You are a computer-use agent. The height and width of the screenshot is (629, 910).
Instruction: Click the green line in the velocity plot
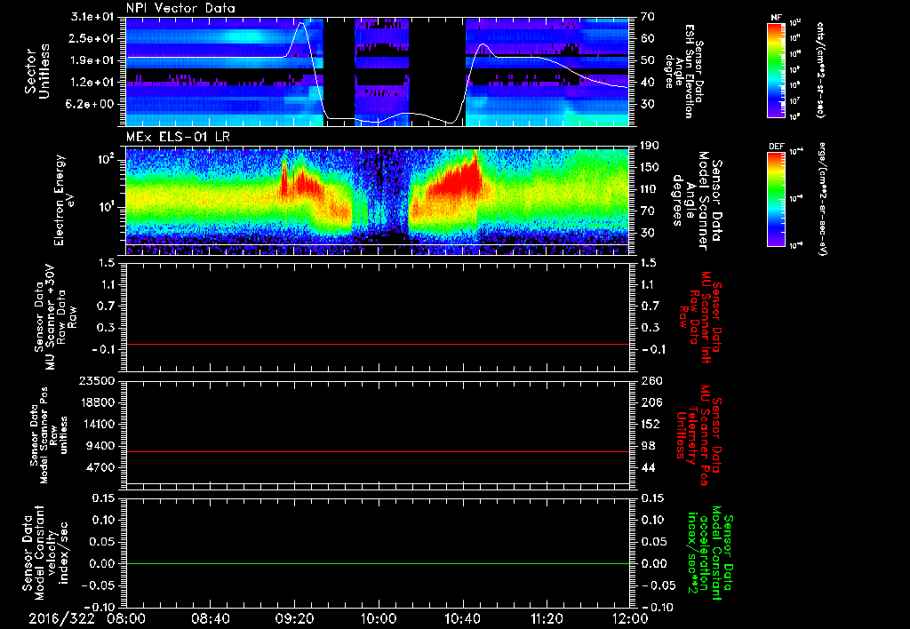(378, 563)
